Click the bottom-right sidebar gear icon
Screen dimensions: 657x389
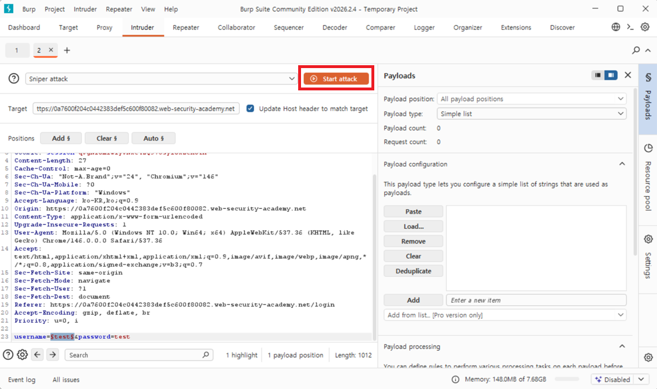[x=648, y=357]
